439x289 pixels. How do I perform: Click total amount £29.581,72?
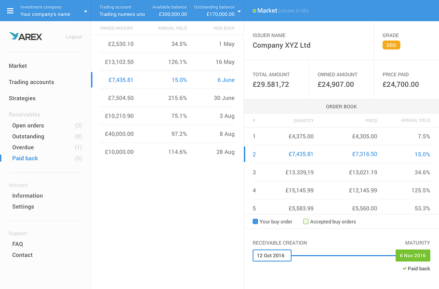[271, 84]
